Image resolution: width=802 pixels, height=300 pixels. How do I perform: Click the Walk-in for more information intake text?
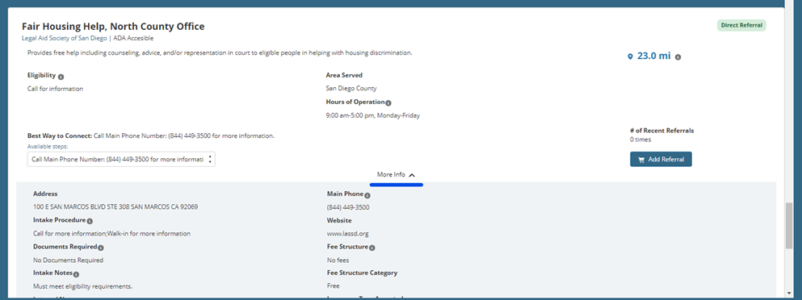tap(149, 234)
